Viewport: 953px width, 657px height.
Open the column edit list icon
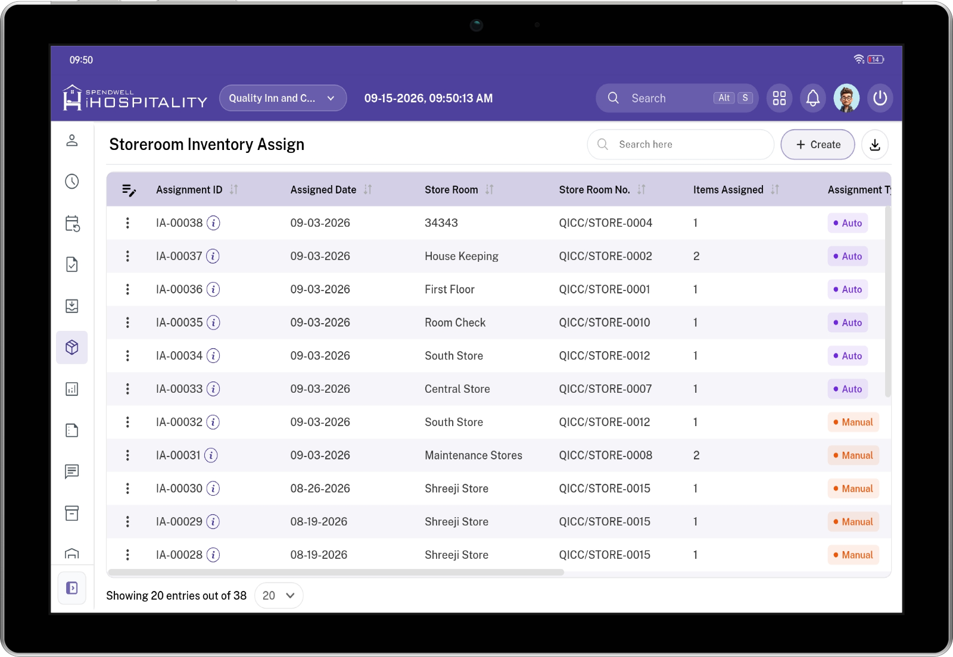(129, 190)
